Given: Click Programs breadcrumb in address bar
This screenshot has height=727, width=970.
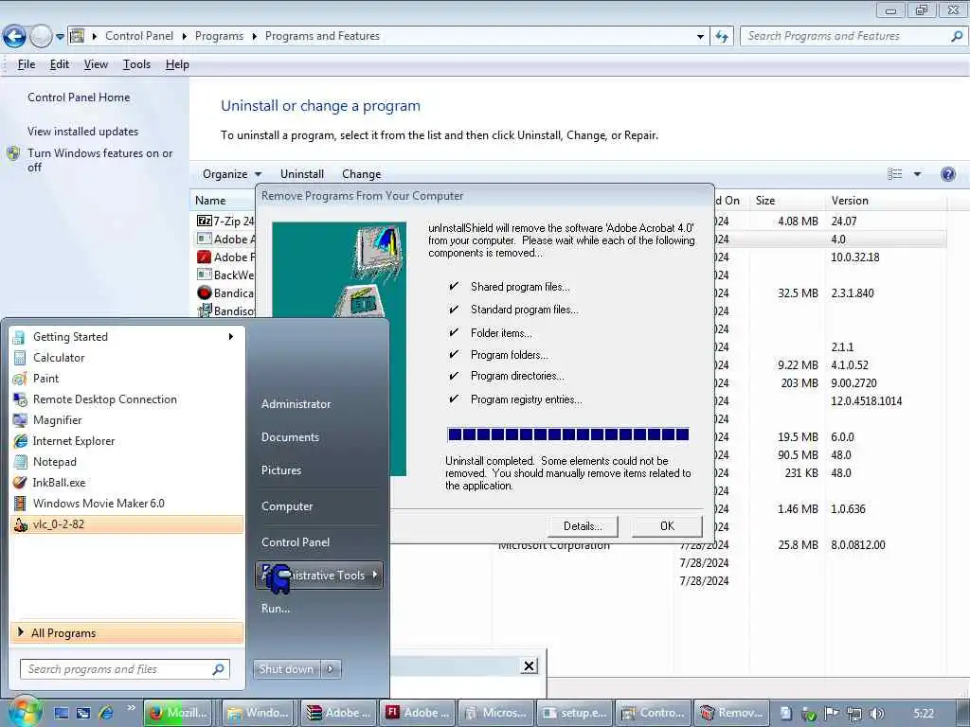Looking at the screenshot, I should [x=219, y=36].
